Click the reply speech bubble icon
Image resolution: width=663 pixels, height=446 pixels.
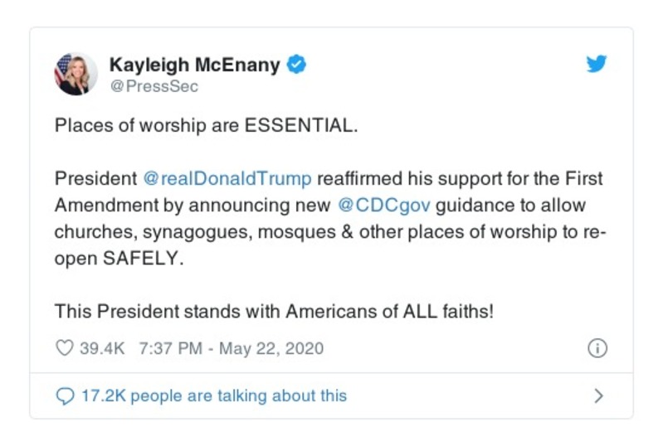coord(64,396)
